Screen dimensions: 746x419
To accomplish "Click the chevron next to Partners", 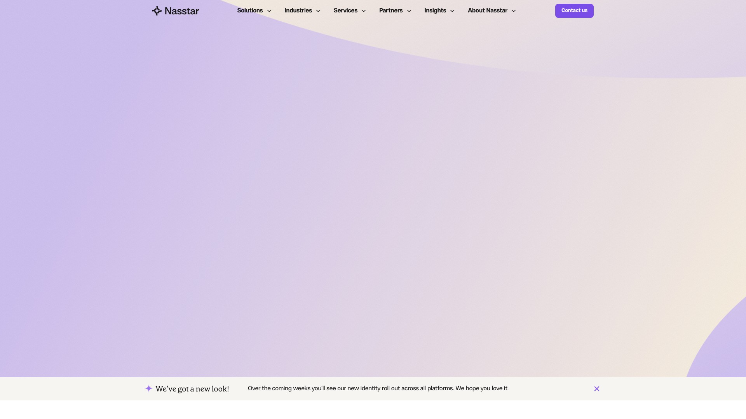I will click(x=409, y=11).
